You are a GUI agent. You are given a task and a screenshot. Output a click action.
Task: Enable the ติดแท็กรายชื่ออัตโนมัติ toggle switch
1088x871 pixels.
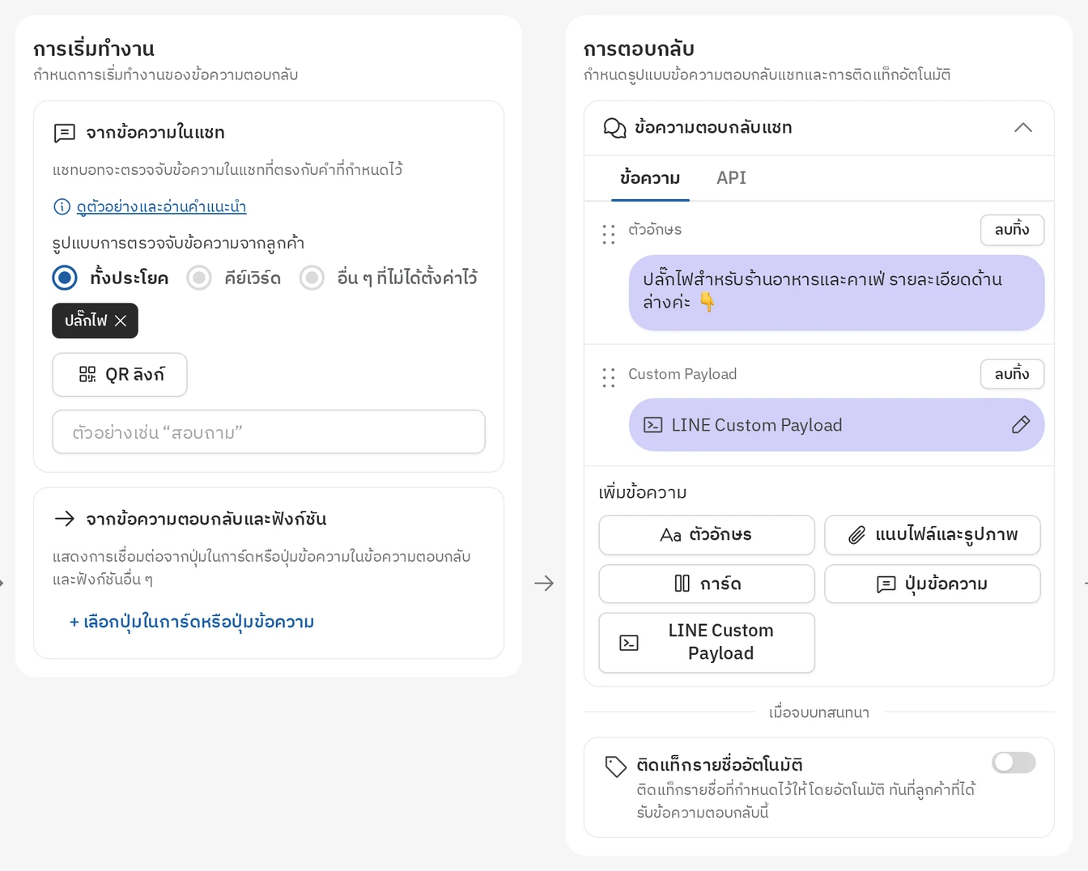(1014, 763)
